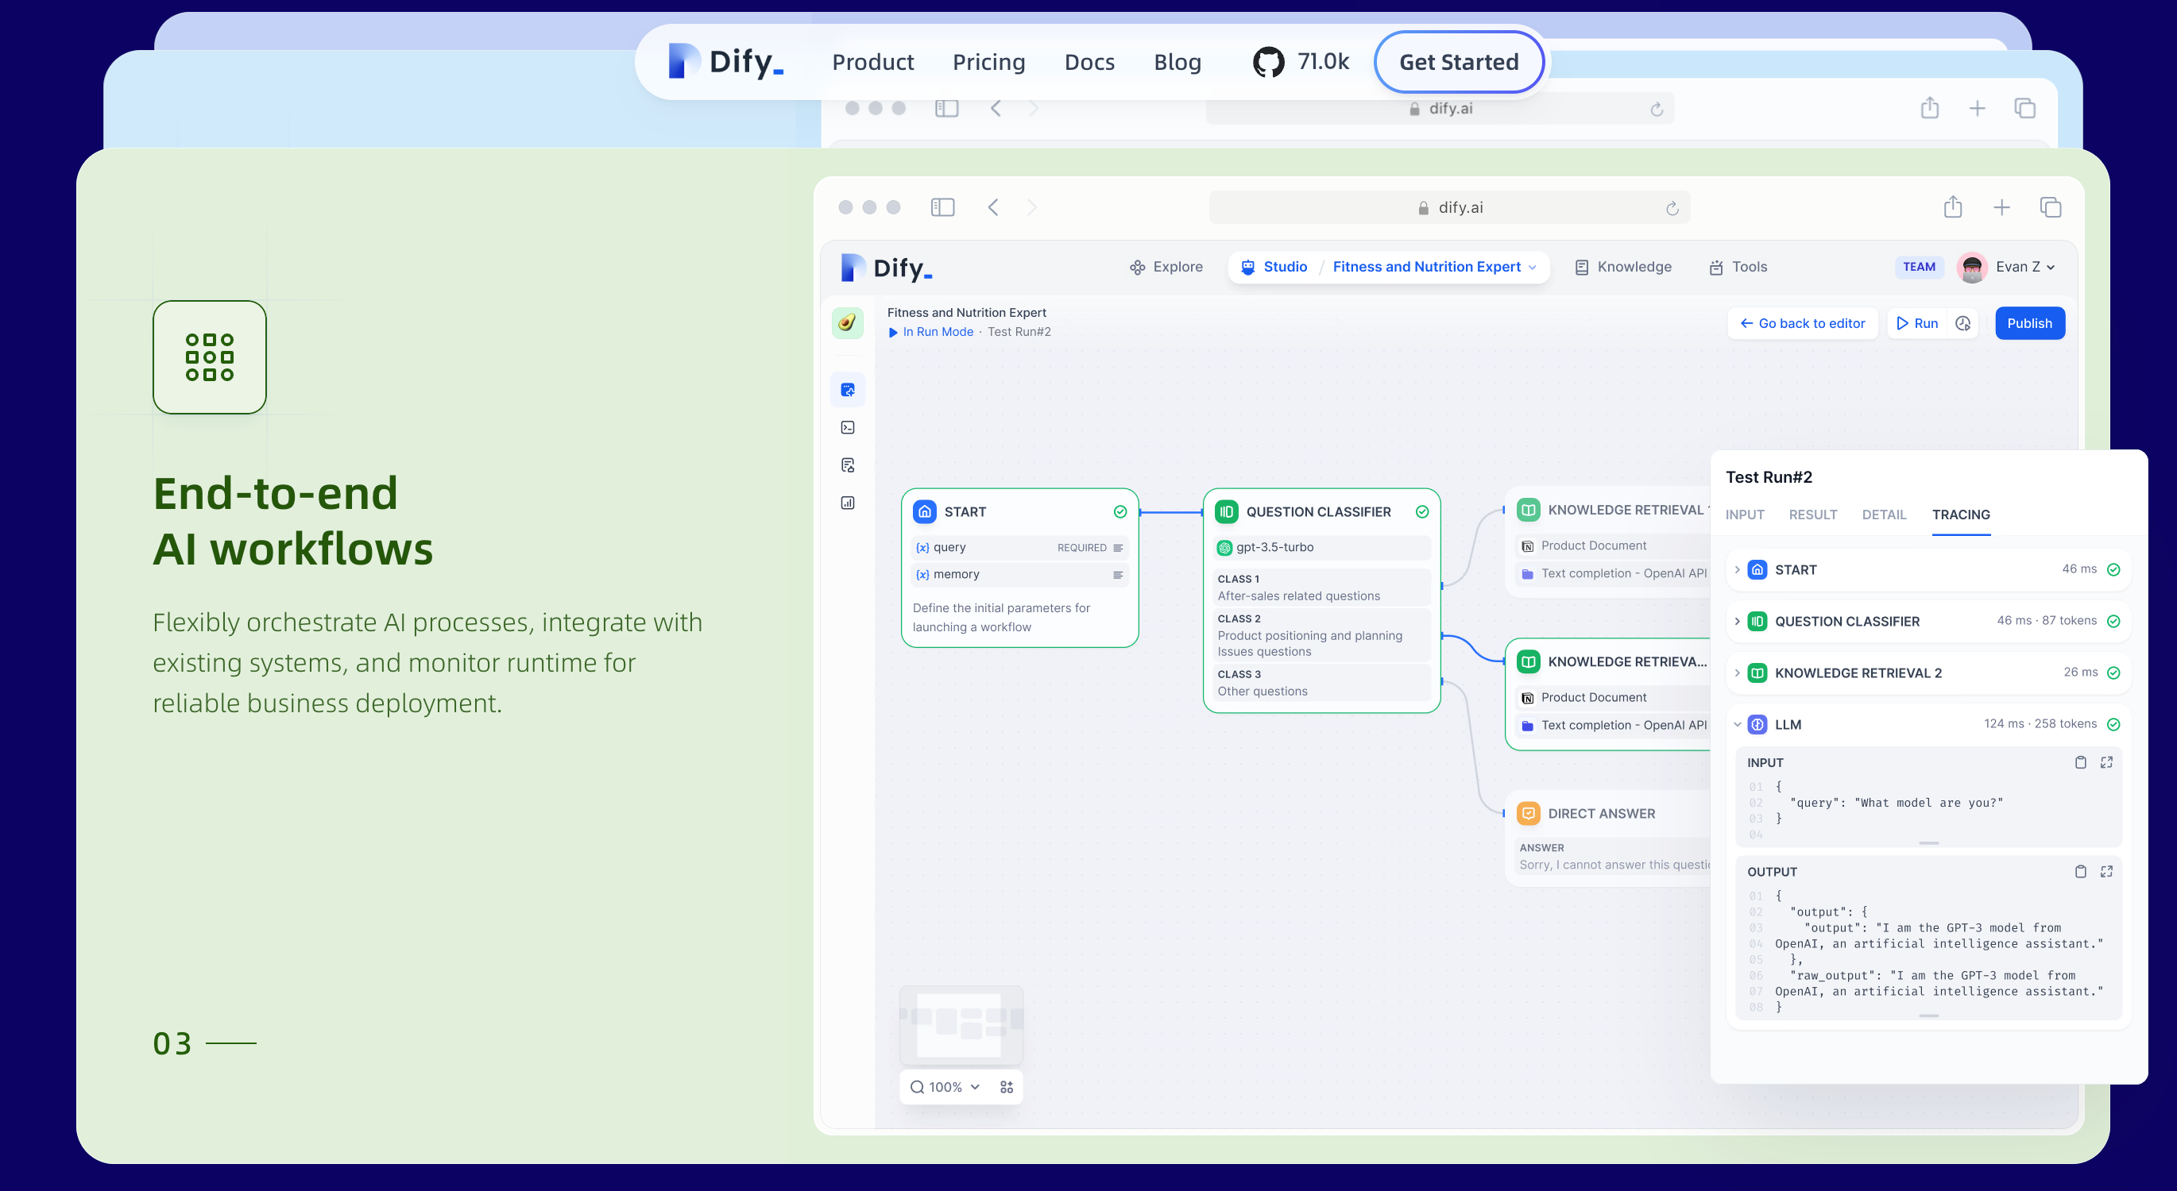Image resolution: width=2177 pixels, height=1191 pixels.
Task: Open the Docs nav link
Action: click(1089, 62)
